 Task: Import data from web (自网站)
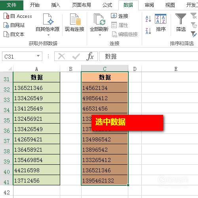14,25
